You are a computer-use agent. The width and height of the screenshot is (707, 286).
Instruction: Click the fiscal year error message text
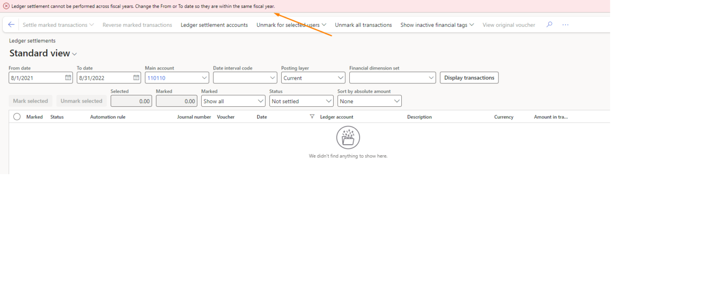pyautogui.click(x=143, y=6)
